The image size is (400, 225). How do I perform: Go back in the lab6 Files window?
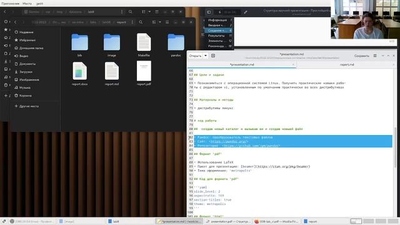point(5,12)
